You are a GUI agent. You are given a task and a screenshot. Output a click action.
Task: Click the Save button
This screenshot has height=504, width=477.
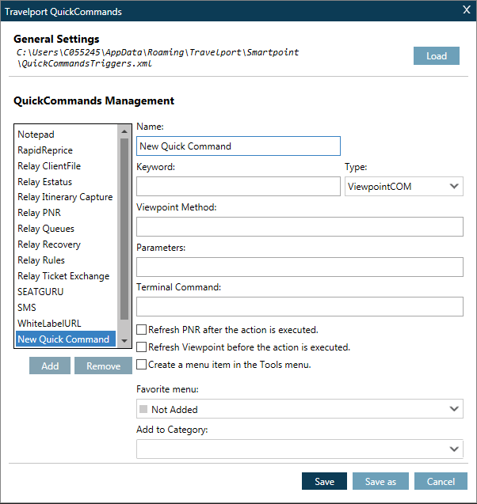324,482
